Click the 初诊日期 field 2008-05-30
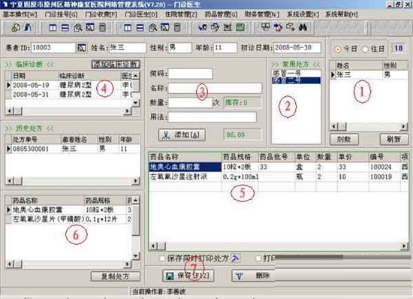The image size is (413, 299). 297,47
